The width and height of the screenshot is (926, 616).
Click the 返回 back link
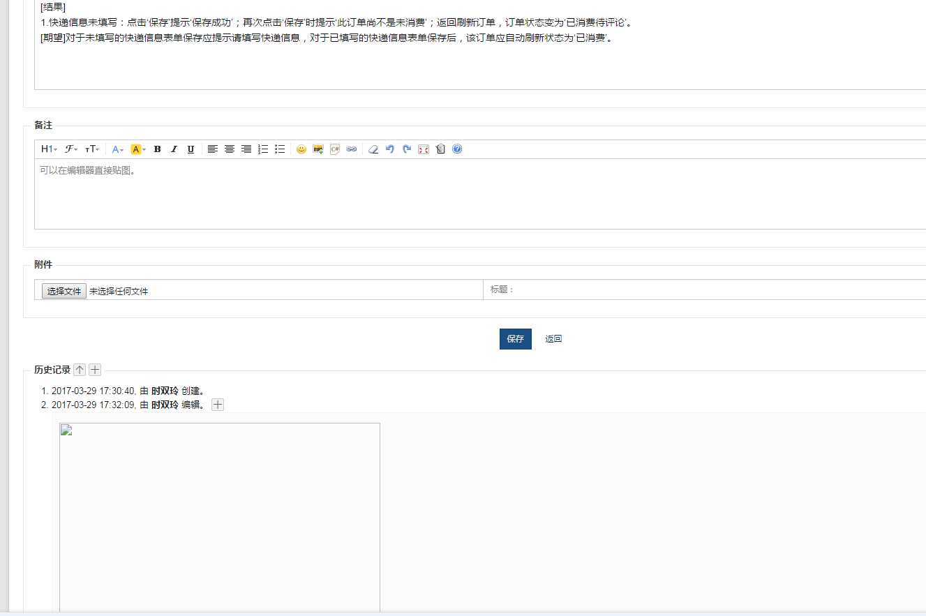553,339
